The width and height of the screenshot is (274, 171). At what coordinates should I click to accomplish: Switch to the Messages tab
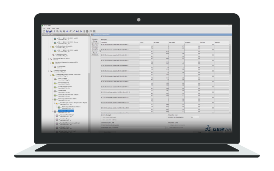pyautogui.click(x=95, y=55)
